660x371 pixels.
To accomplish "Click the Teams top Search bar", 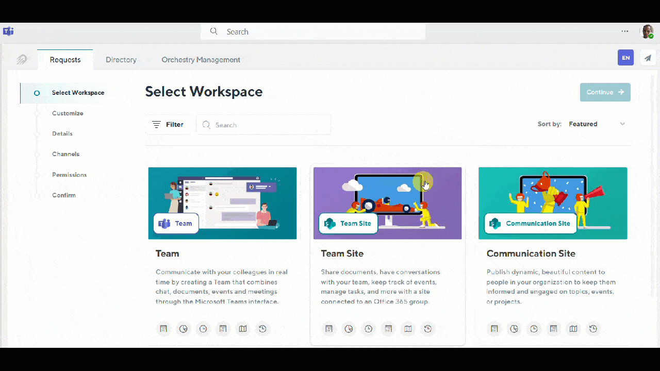I will tap(312, 32).
